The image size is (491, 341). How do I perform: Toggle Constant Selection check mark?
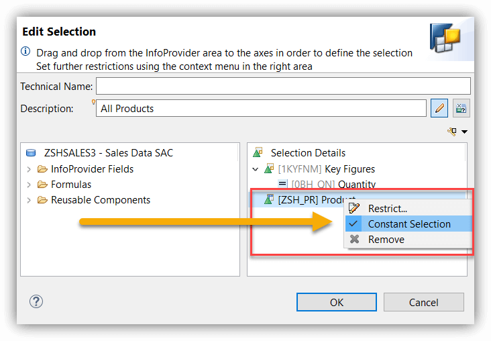click(353, 224)
